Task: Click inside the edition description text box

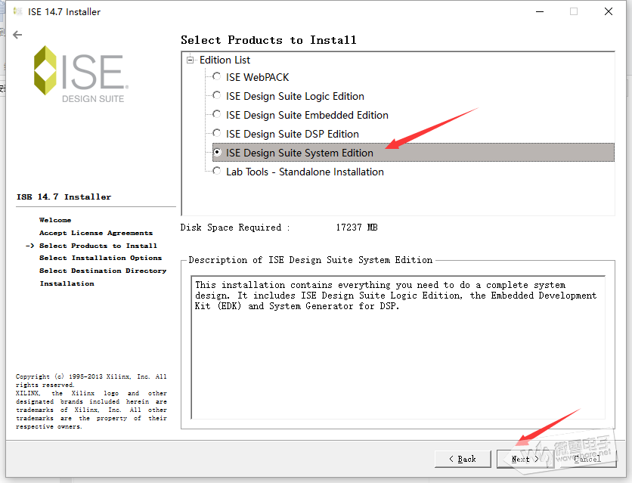Action: point(398,347)
